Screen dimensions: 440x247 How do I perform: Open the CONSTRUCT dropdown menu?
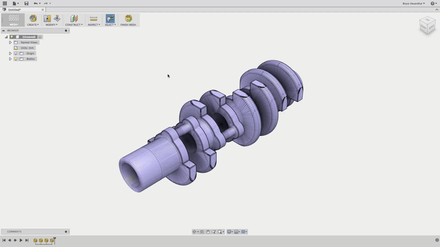click(74, 25)
